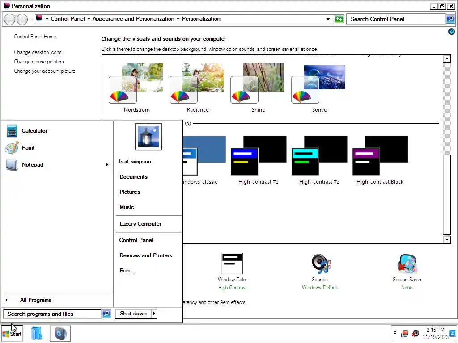Open the blue Help question mark icon
Screen dimensions: 458x343
(x=451, y=32)
